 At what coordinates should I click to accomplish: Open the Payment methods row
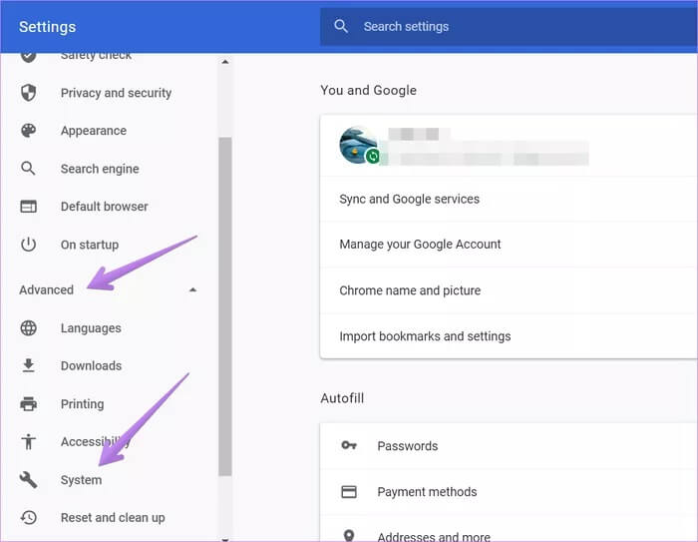point(509,492)
